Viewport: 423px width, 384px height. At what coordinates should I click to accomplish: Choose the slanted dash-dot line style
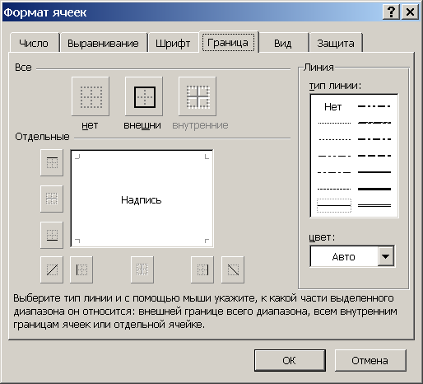374,123
